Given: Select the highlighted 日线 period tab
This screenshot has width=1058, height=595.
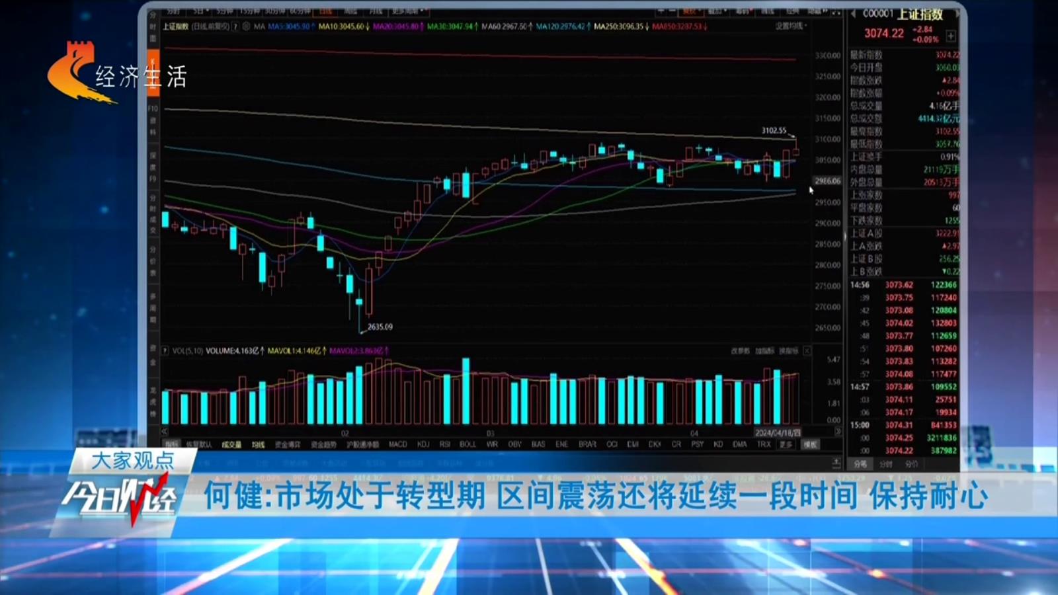Looking at the screenshot, I should pyautogui.click(x=326, y=11).
